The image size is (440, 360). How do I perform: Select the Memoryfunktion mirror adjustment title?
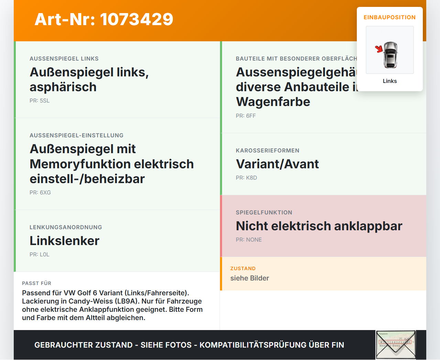tap(112, 164)
